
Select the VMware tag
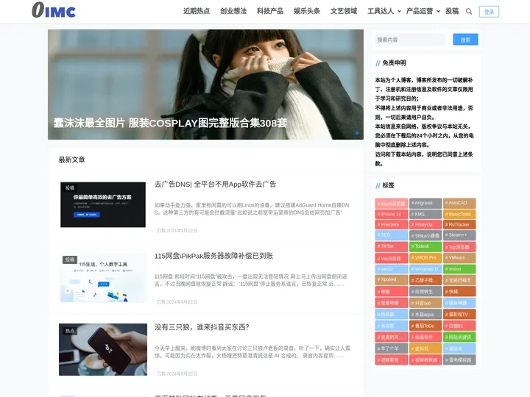tap(459, 258)
